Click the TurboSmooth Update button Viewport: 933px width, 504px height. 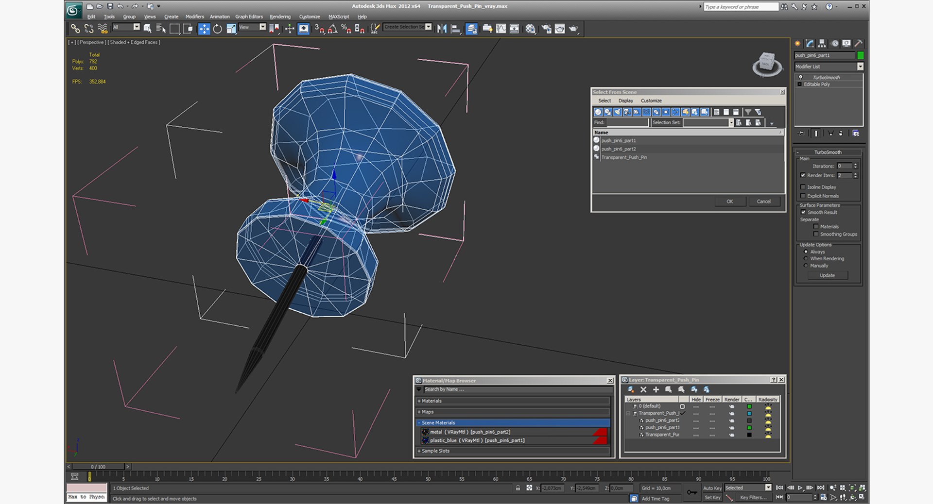pos(827,275)
